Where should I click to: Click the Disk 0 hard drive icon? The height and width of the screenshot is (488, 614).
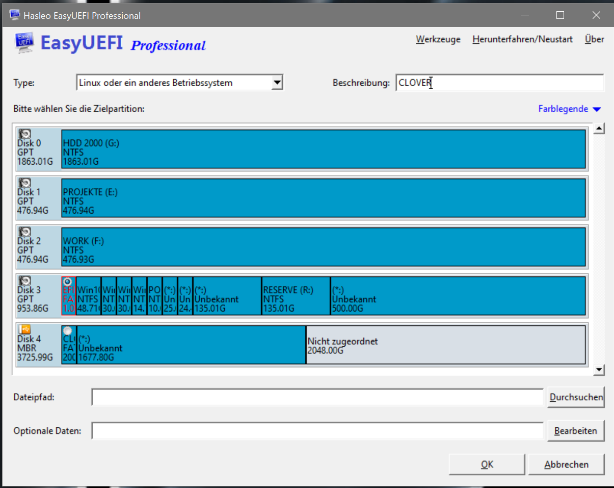click(24, 134)
